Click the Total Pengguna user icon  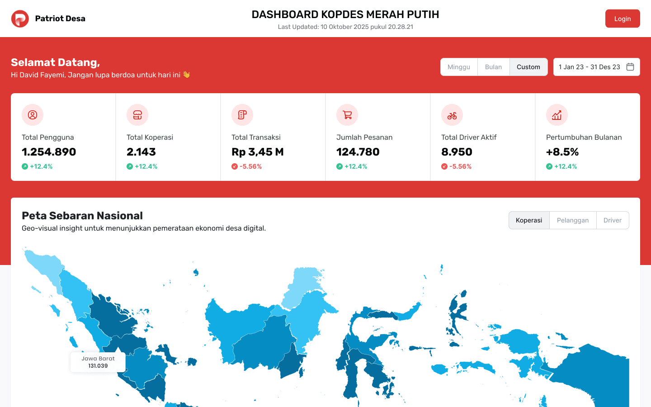pos(33,115)
